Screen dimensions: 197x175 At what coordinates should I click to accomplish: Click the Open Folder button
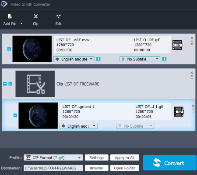[125, 168]
